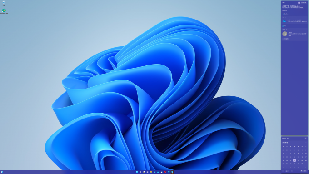Toggle do not disturb in notification header
The width and height of the screenshot is (309, 174).
(x=299, y=3)
